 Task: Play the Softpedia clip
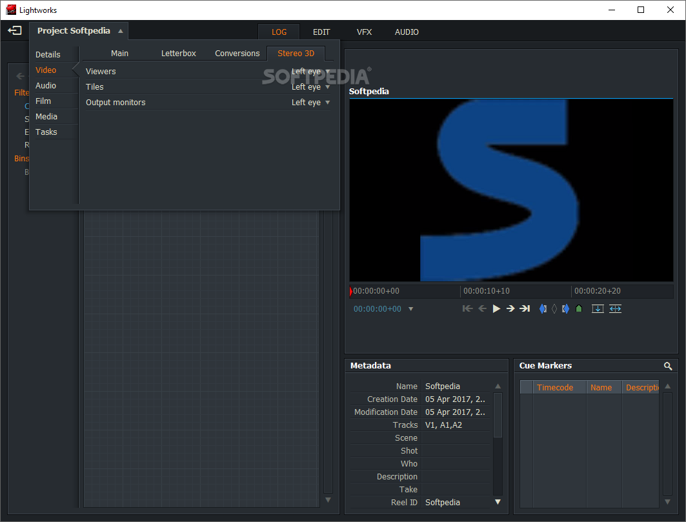[x=496, y=309]
